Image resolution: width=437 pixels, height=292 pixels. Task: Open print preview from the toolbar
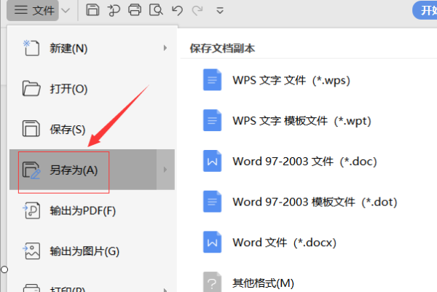(x=155, y=10)
